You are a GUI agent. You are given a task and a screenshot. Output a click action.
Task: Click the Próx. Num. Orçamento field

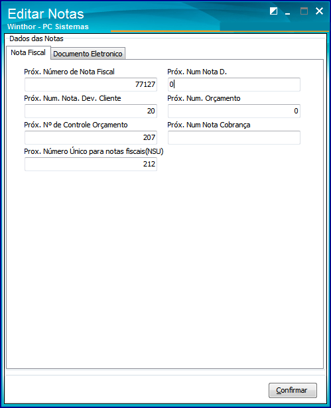pyautogui.click(x=234, y=111)
